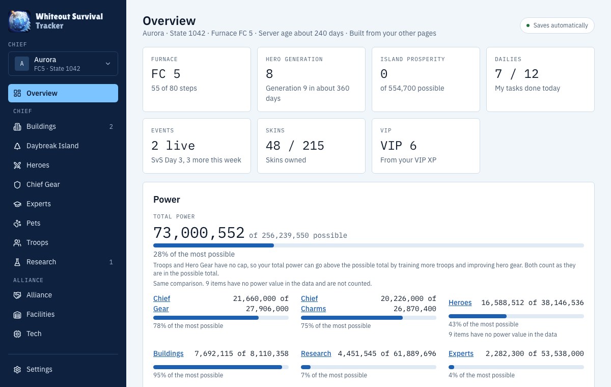Viewport: 611px width, 387px height.
Task: Open the Troops page
Action: coord(63,242)
